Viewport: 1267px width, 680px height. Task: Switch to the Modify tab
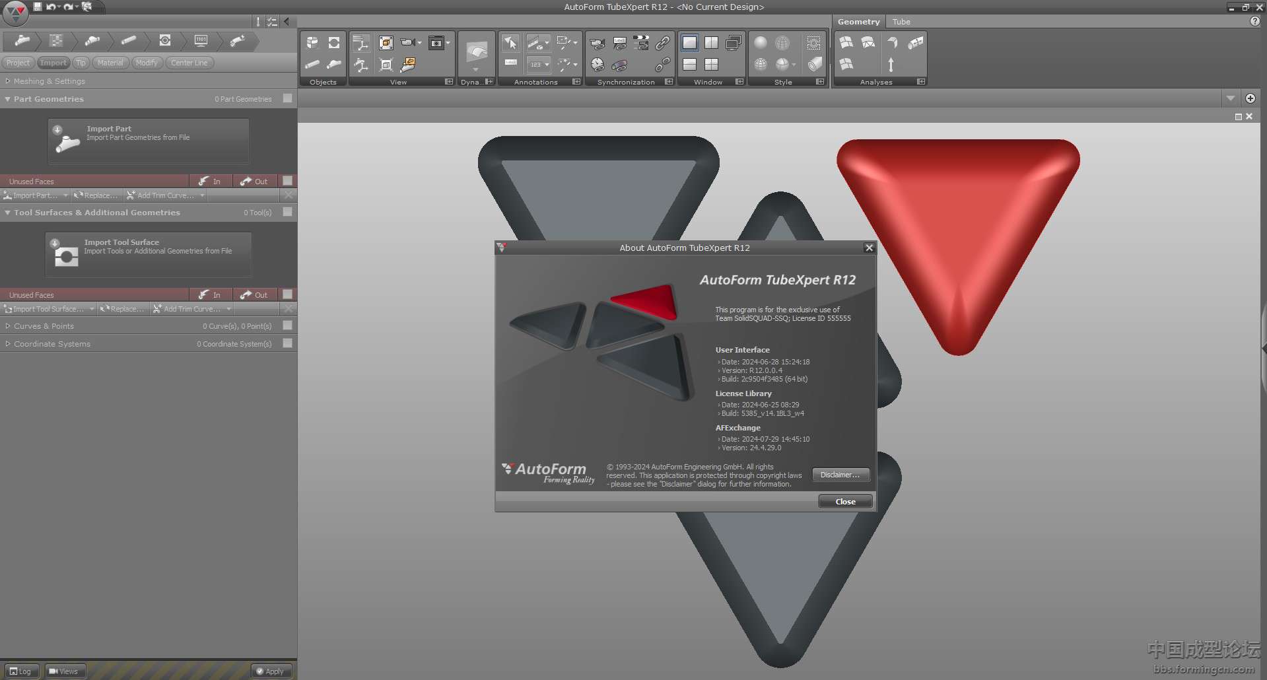pyautogui.click(x=147, y=63)
